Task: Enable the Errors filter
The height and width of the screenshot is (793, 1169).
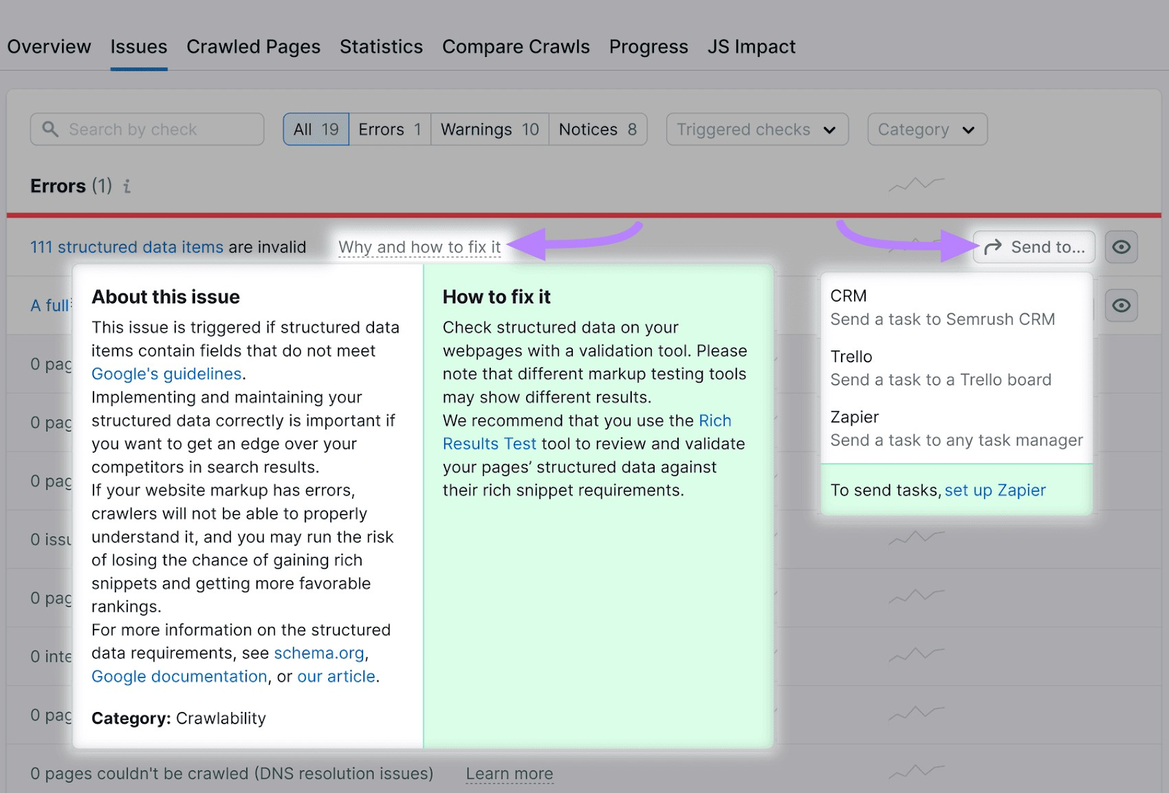Action: click(x=389, y=129)
